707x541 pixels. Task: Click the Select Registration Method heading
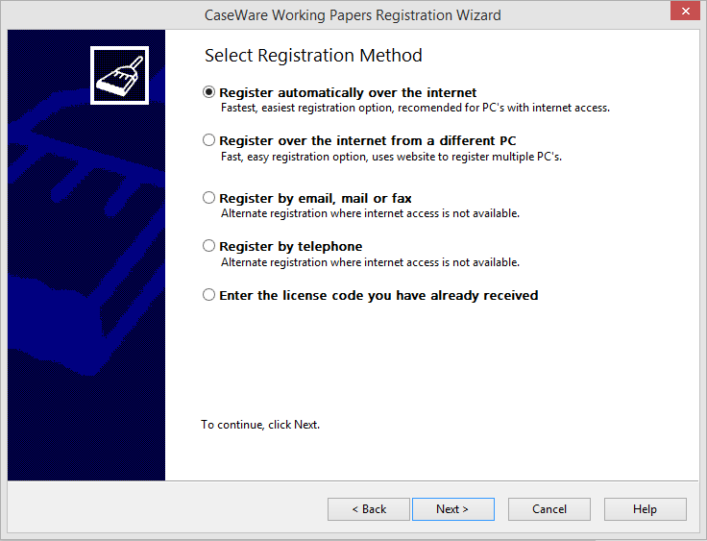(313, 56)
